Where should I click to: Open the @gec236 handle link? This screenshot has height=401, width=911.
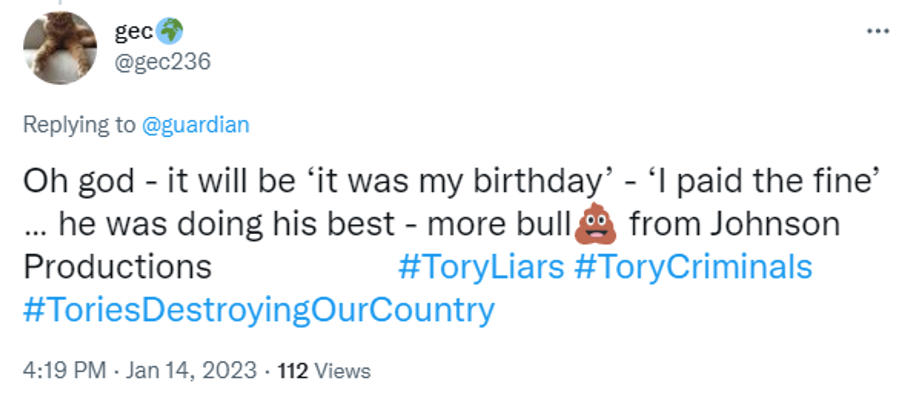(x=162, y=62)
